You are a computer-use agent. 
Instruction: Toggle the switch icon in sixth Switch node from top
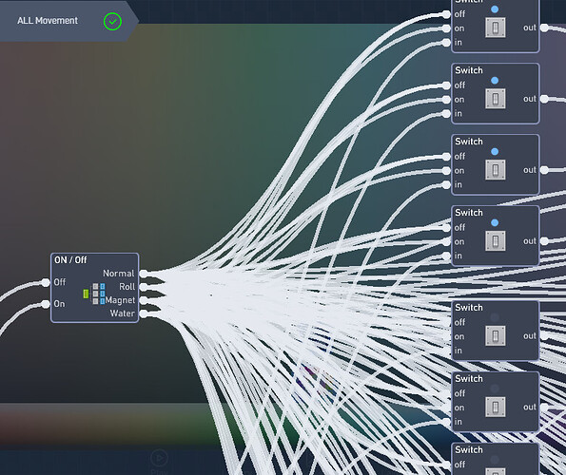click(x=496, y=407)
